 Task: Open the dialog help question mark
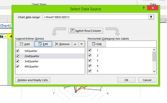click(144, 8)
